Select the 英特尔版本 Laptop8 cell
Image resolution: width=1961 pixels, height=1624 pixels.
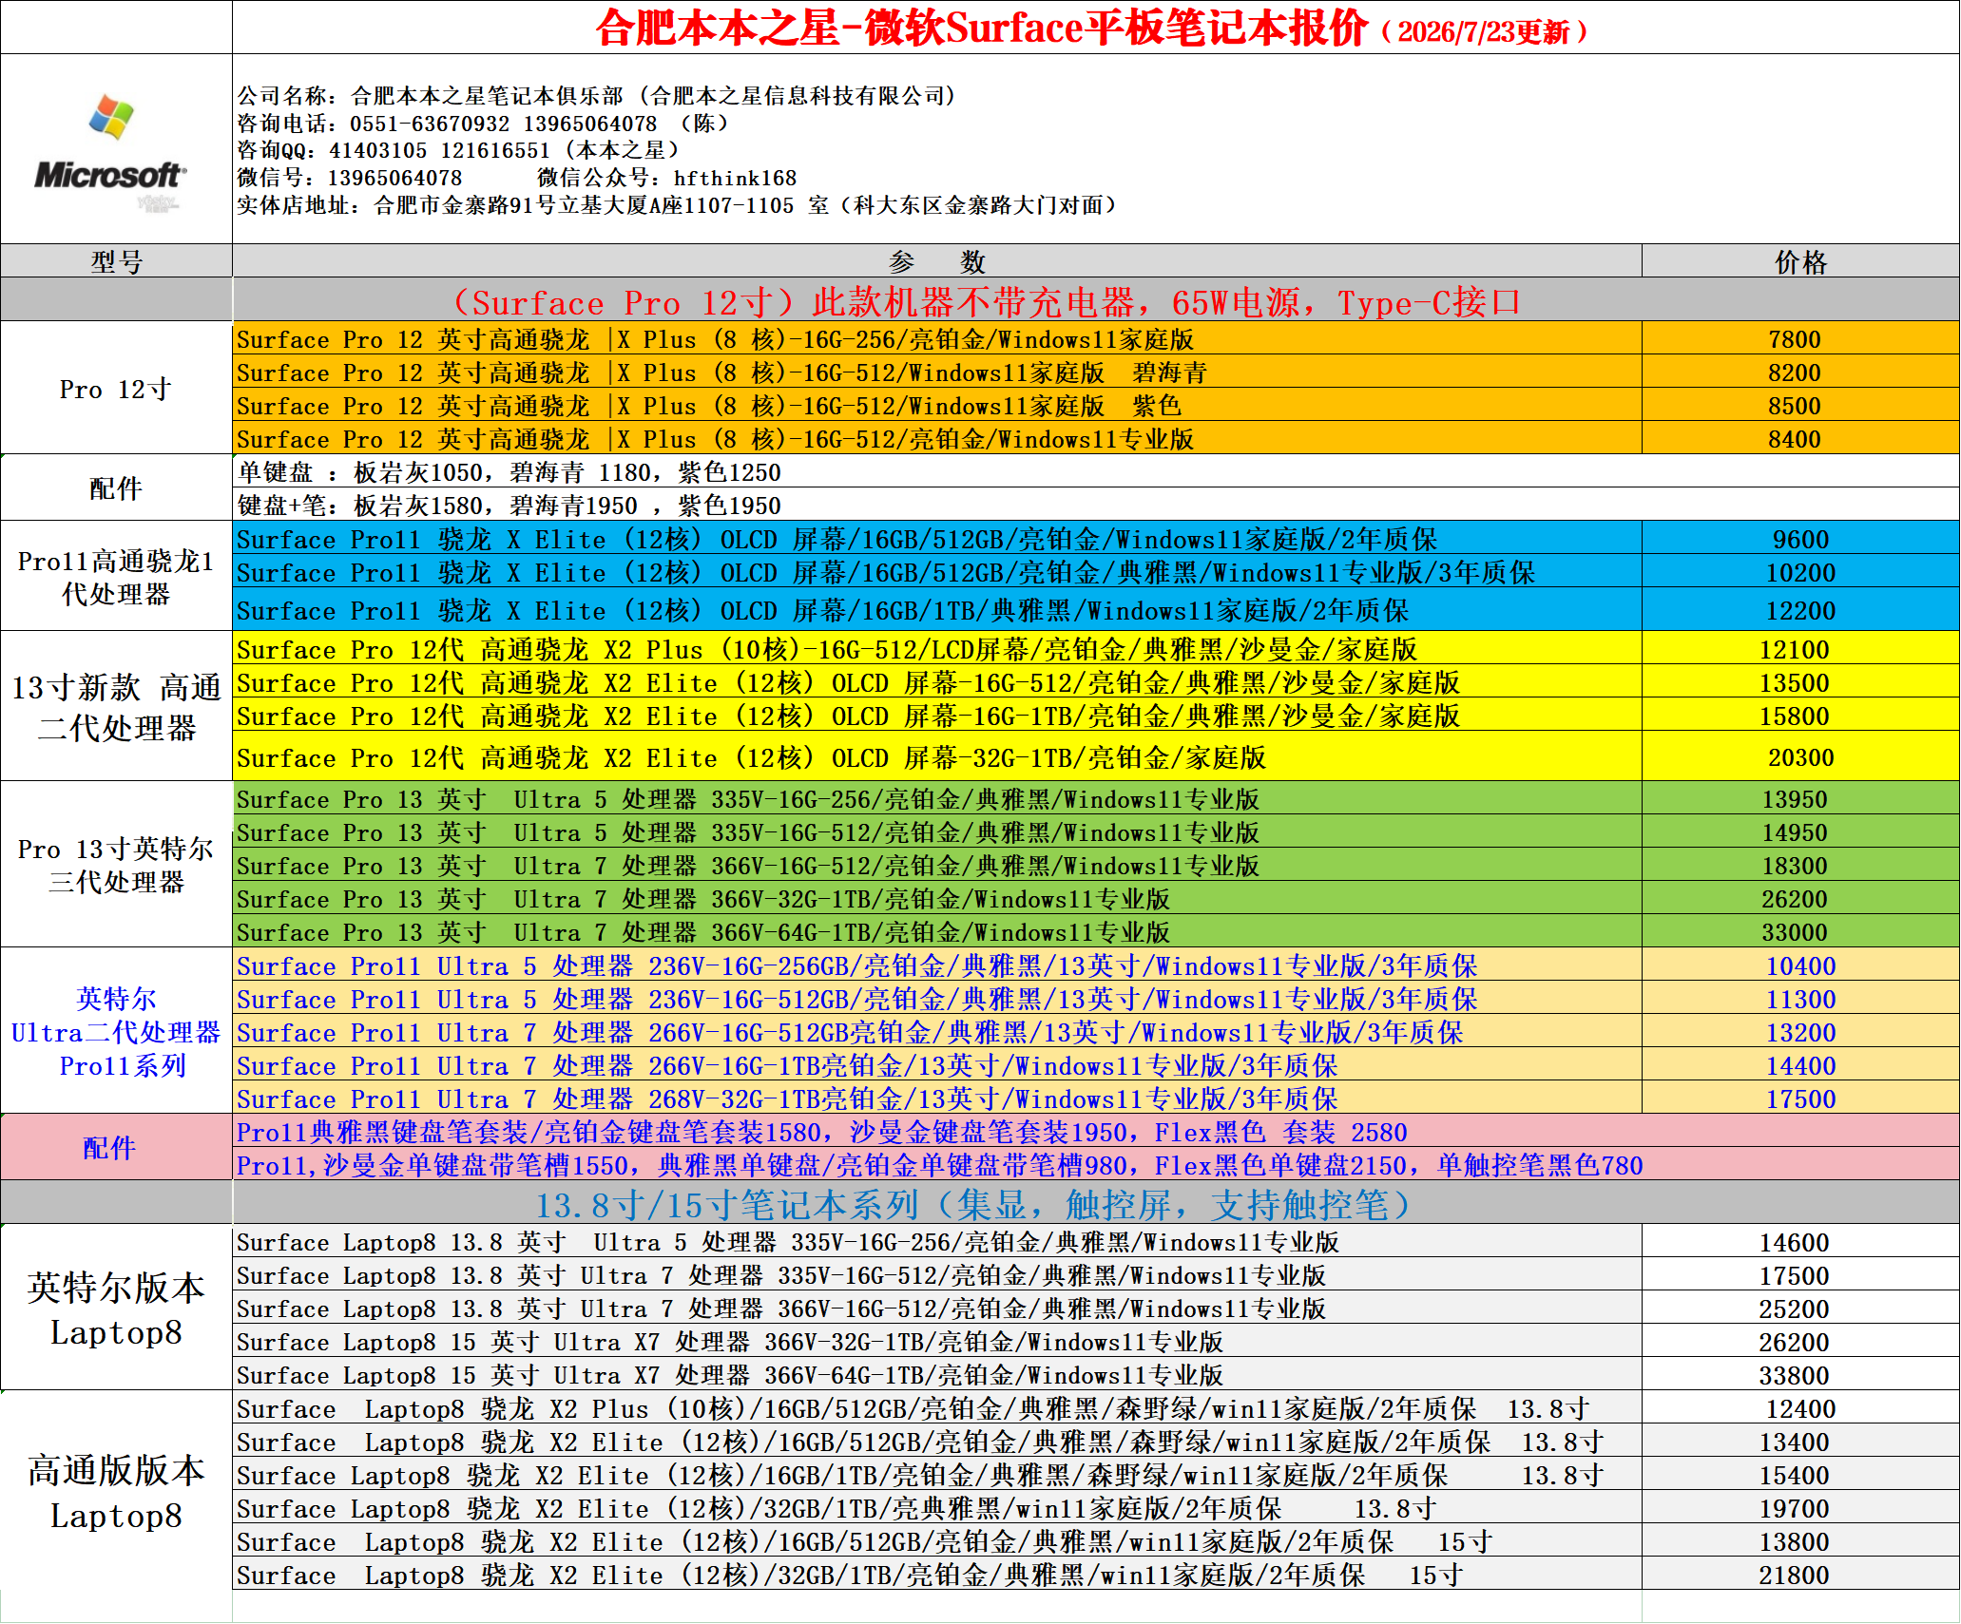[116, 1309]
